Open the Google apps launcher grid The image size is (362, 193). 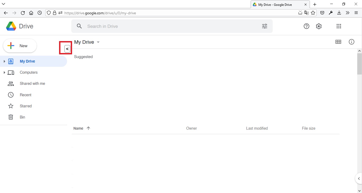pos(338,26)
